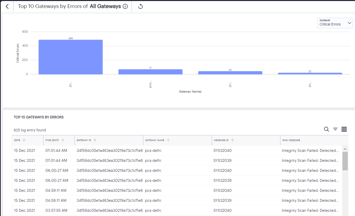The image size is (355, 216).
Task: Refresh the Top 10 Gateways report
Action: (140, 6)
